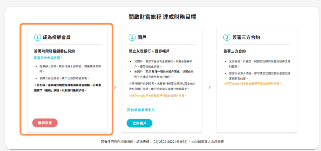Click the 成為投顧會員 step heading
Image resolution: width=321 pixels, height=151 pixels.
(56, 37)
